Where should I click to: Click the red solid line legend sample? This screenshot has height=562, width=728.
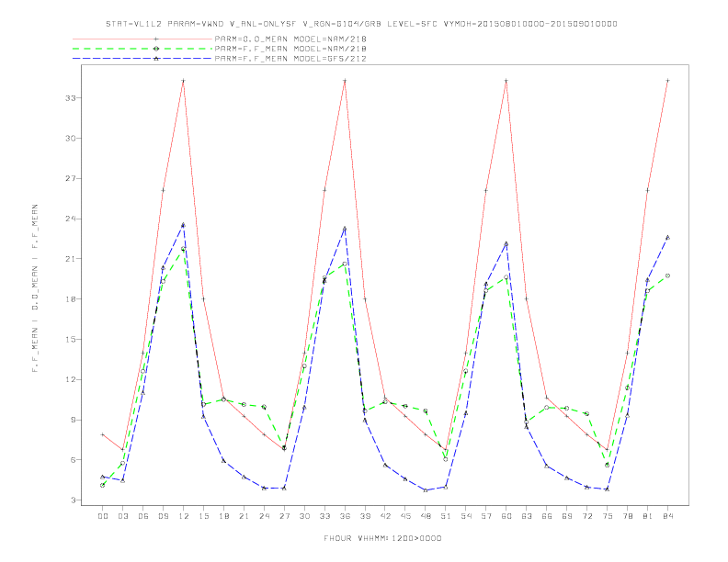coord(142,39)
